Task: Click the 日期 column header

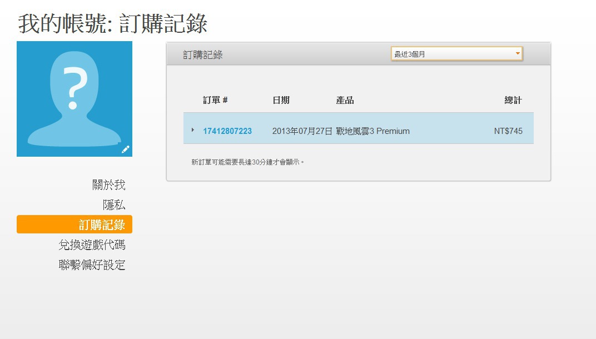Action: [281, 101]
